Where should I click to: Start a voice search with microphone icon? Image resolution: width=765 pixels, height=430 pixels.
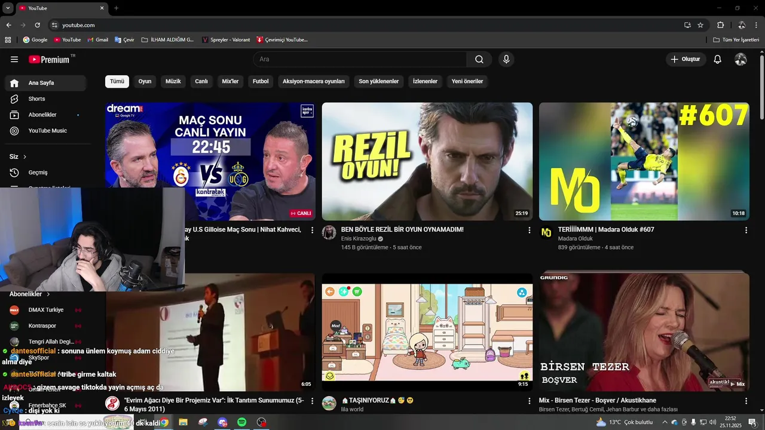(x=506, y=59)
